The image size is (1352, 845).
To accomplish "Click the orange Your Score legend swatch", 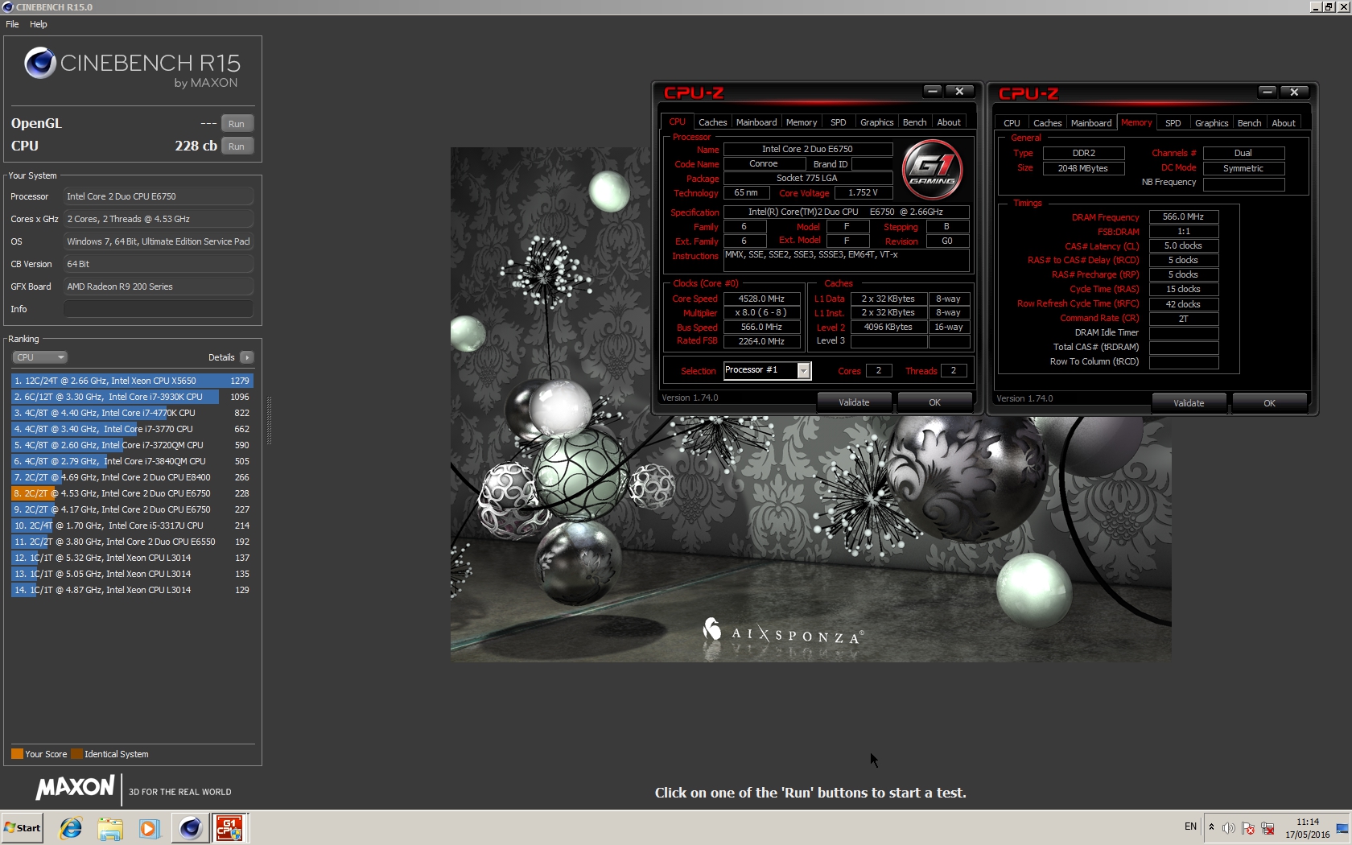I will [x=17, y=754].
